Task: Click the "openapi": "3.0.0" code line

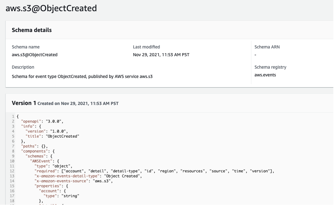Action: pyautogui.click(x=42, y=121)
